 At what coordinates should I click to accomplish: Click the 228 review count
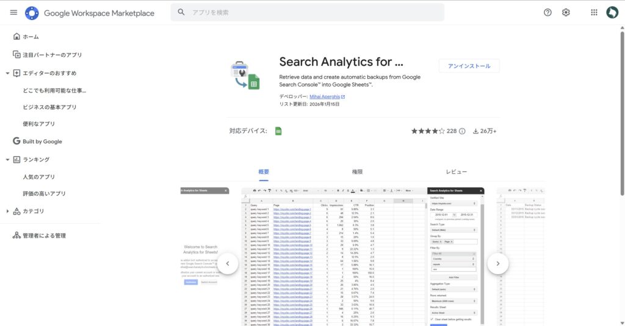click(452, 131)
